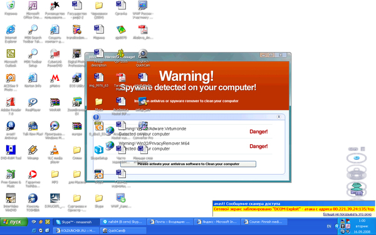Open the img_9976_63 Word document

pos(99,78)
